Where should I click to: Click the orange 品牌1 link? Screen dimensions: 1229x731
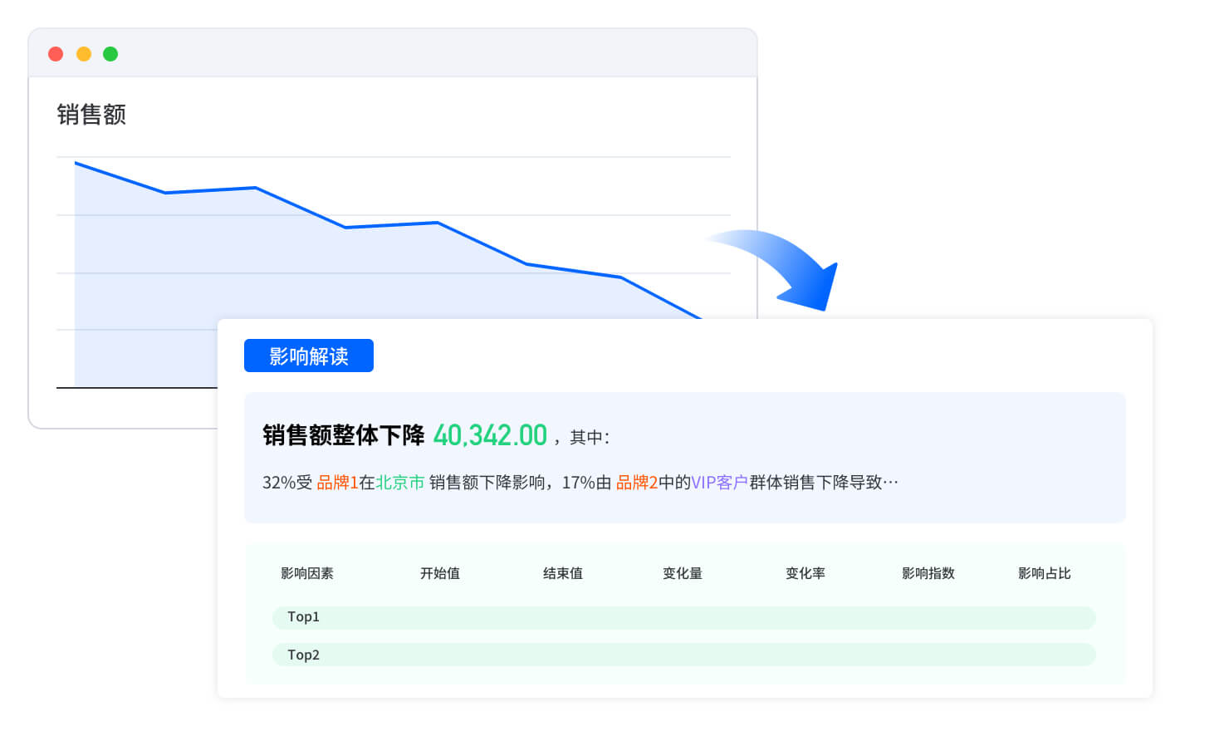[x=337, y=483]
